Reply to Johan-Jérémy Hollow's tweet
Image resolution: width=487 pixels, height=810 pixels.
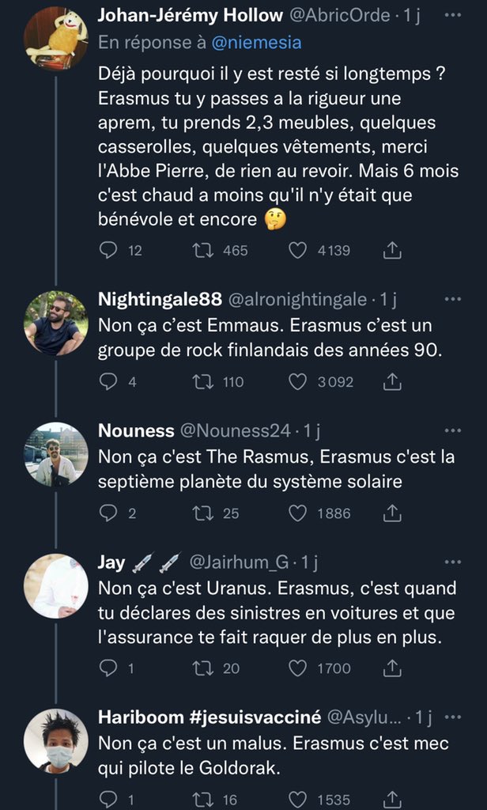pos(109,251)
